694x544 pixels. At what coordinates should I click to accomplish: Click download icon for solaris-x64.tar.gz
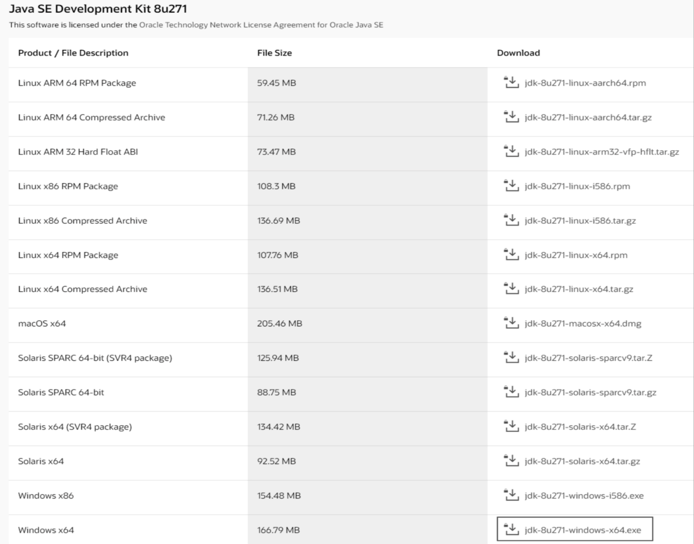click(511, 461)
